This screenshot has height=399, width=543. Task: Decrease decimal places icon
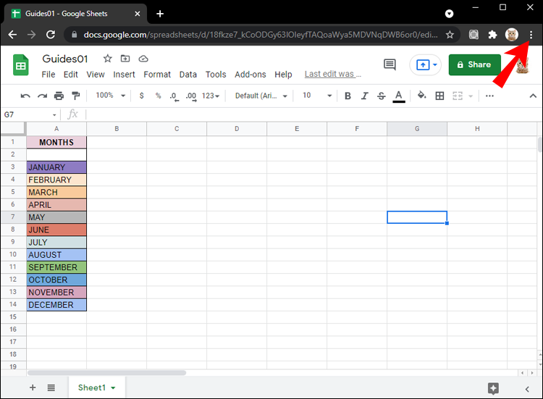(174, 96)
